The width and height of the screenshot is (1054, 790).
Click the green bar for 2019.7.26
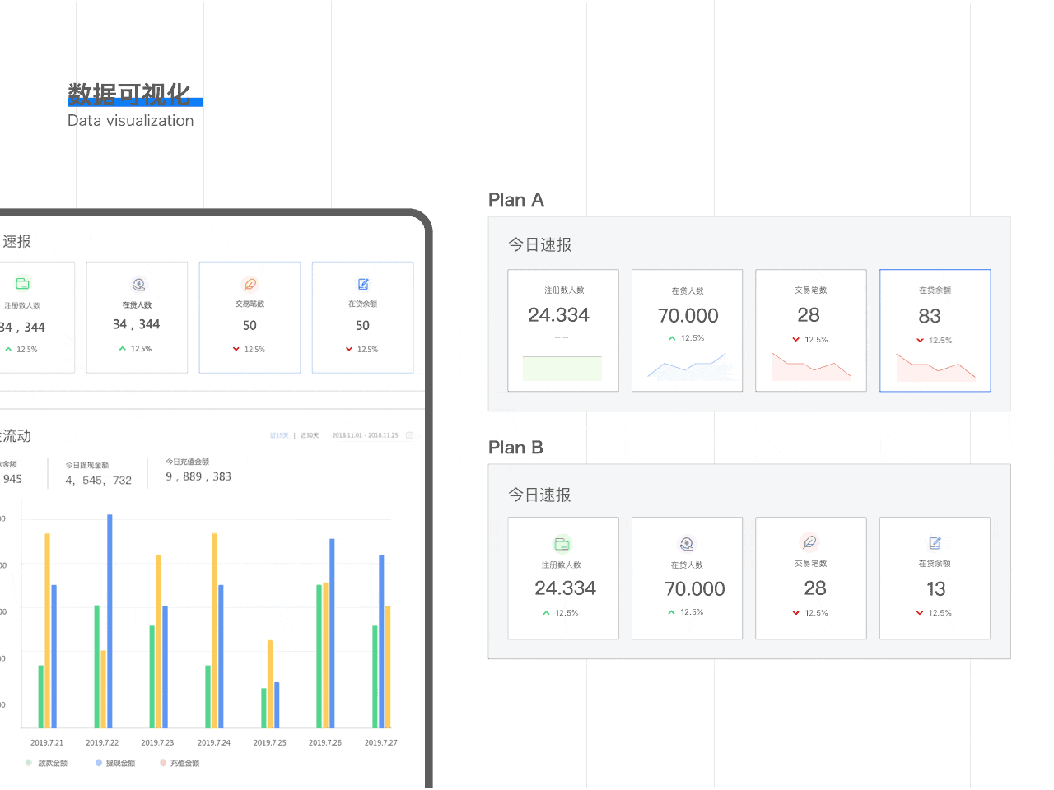tap(319, 657)
